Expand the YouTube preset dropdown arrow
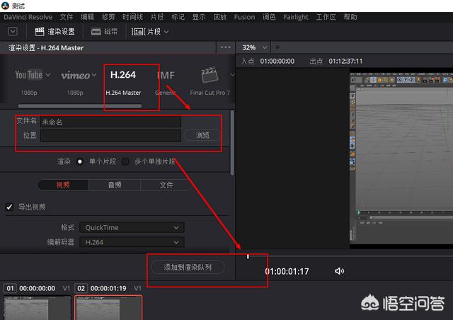The image size is (453, 320). (48, 75)
